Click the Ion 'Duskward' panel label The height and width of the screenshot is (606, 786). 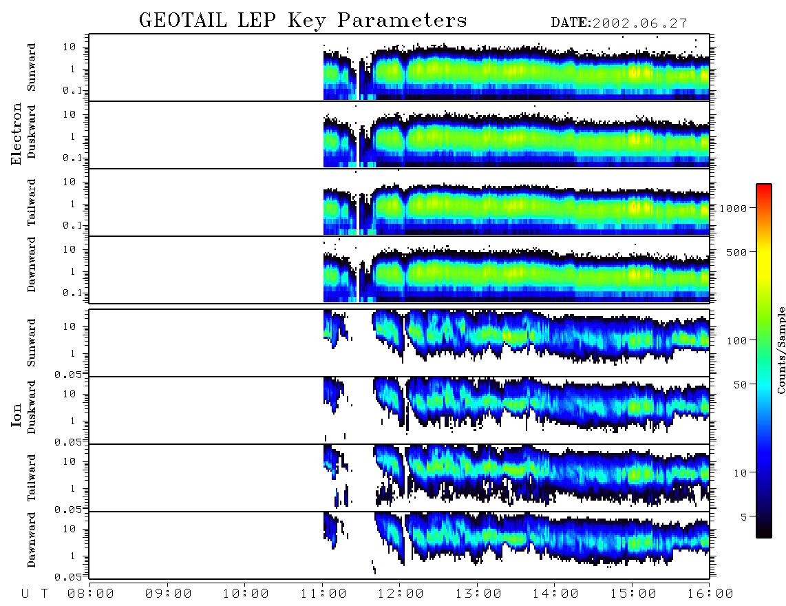tap(32, 407)
